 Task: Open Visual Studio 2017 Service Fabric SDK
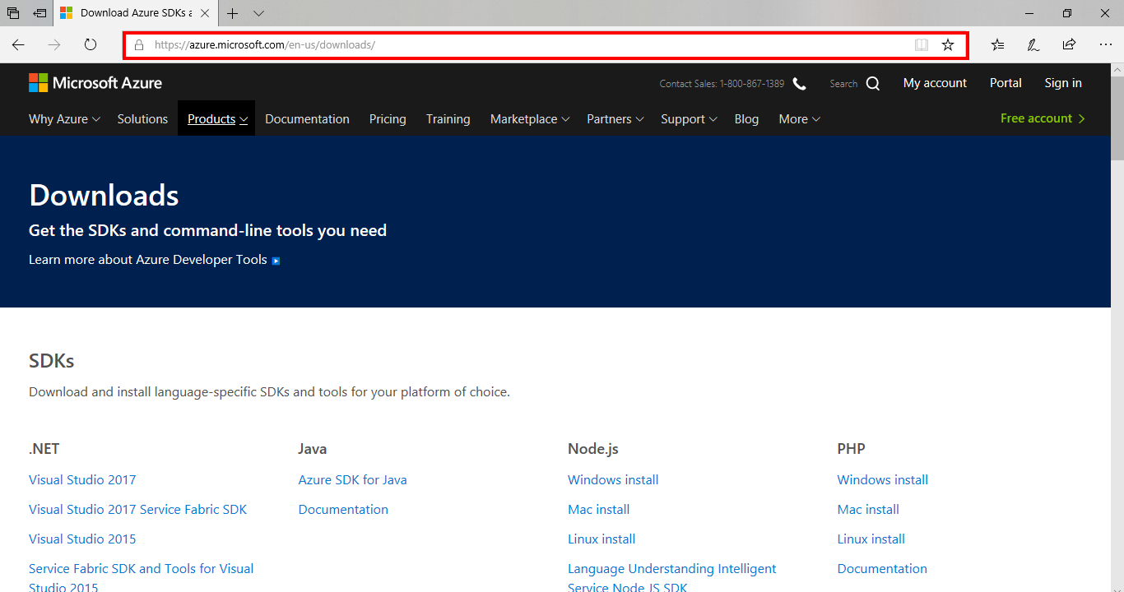pyautogui.click(x=137, y=510)
